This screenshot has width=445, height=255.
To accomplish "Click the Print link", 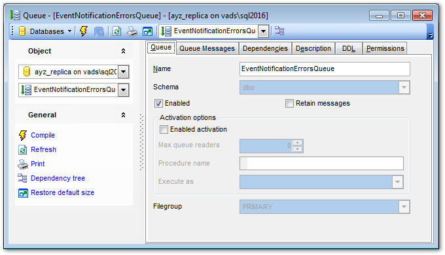I will (x=38, y=164).
